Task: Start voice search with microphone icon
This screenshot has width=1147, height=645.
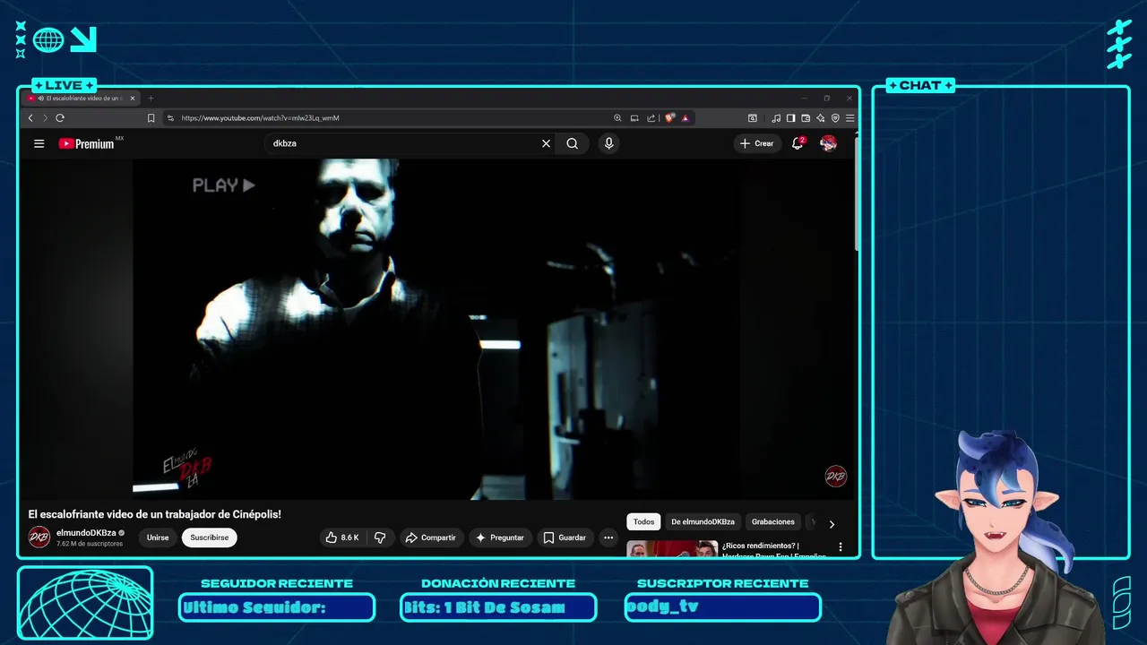Action: click(x=608, y=143)
